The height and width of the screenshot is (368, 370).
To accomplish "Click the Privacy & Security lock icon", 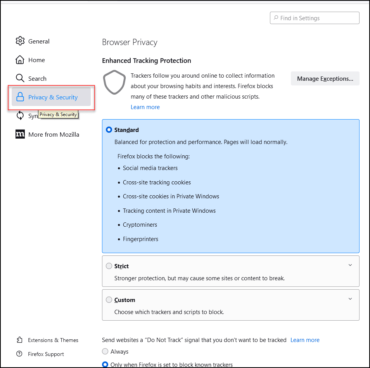I will 20,97.
